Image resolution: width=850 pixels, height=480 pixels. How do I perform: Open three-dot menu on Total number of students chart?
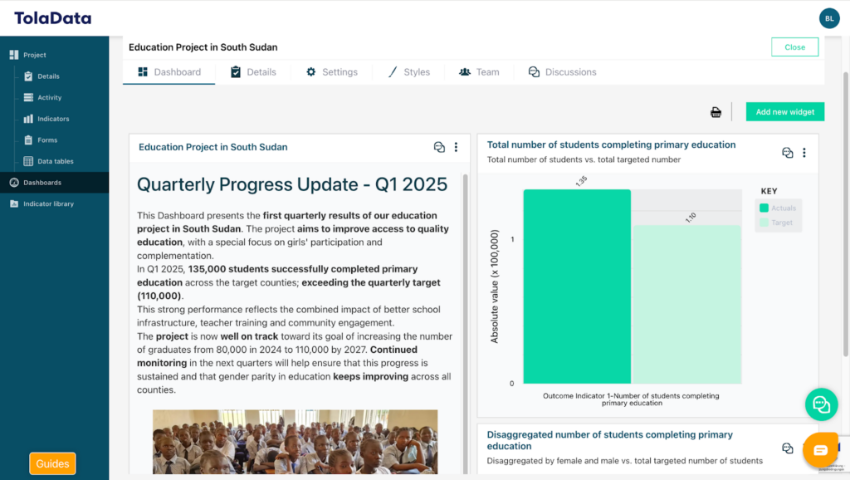point(804,153)
